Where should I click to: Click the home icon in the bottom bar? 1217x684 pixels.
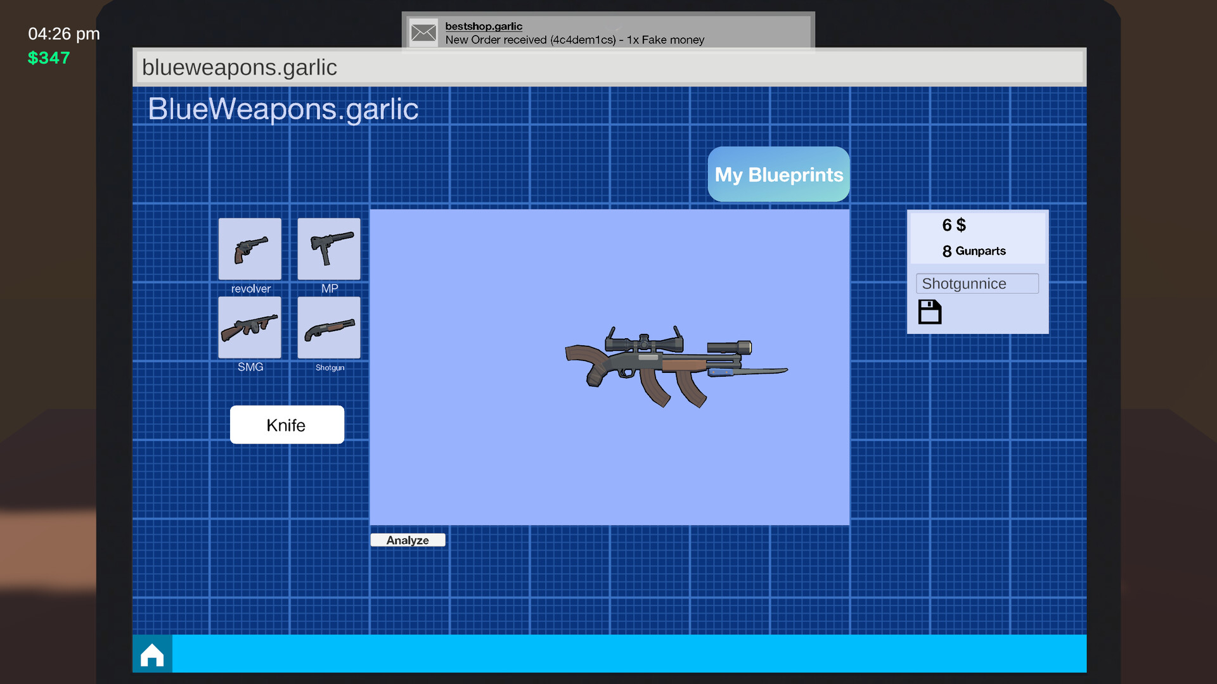tap(151, 654)
